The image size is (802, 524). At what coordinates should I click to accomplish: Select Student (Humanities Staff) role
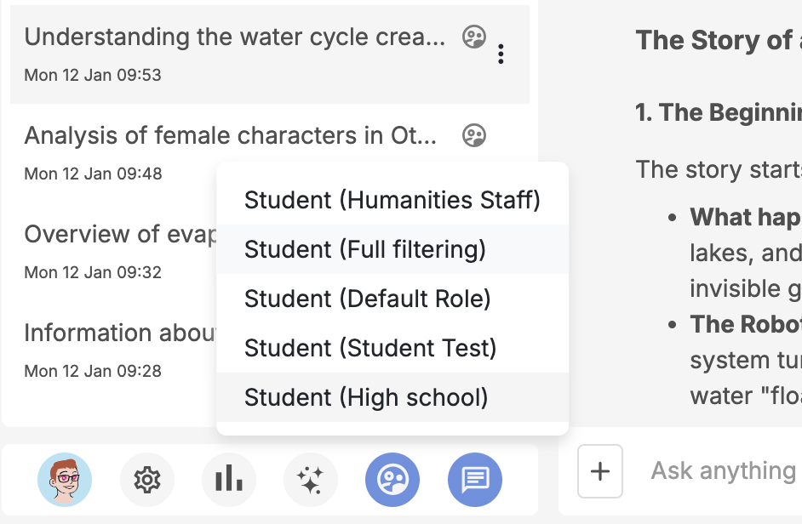[x=392, y=200]
